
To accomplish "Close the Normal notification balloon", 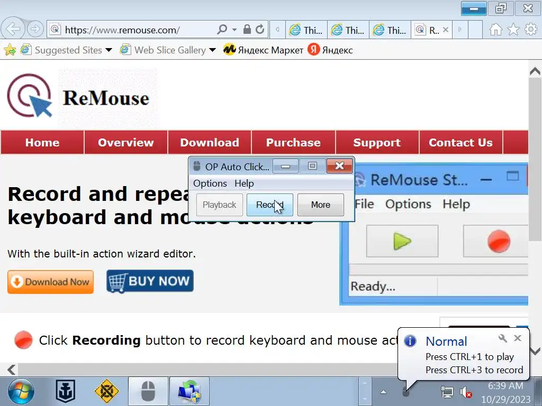I will [x=518, y=338].
